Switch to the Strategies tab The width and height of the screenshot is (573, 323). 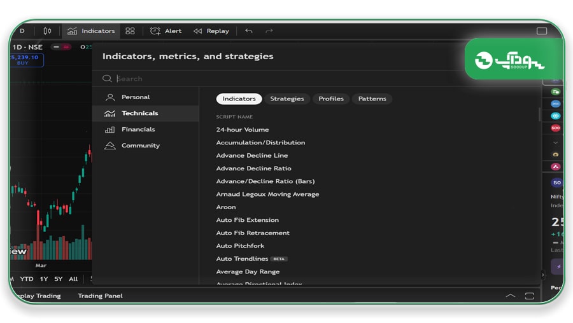(287, 99)
